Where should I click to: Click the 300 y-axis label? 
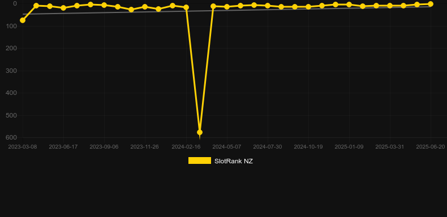tap(11, 70)
